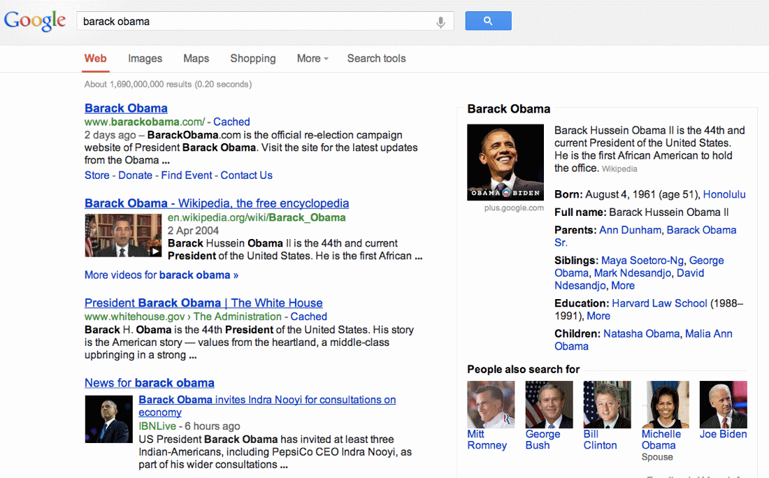The width and height of the screenshot is (769, 478).
Task: Expand the More dropdown menu
Action: tap(312, 59)
